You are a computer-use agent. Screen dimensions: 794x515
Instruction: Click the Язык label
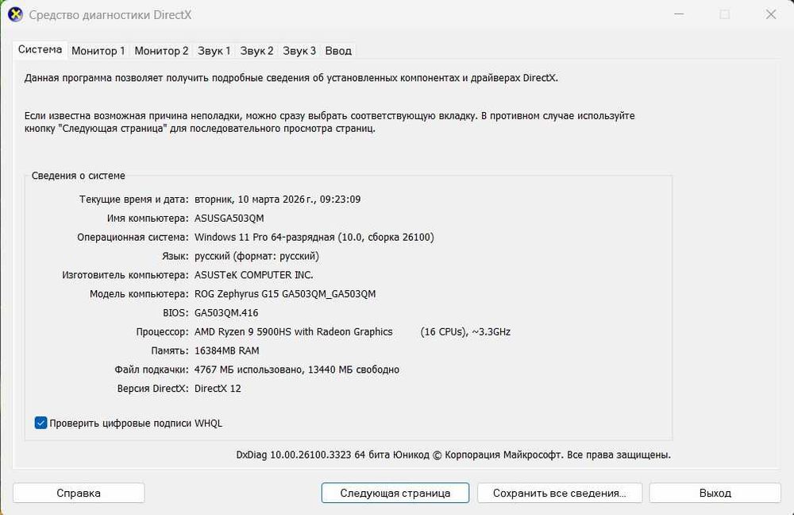point(175,256)
